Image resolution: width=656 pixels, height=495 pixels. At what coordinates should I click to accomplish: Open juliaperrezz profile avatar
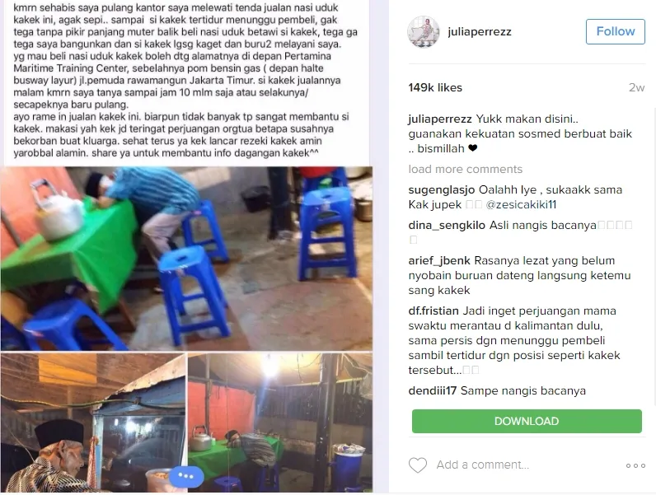click(424, 32)
